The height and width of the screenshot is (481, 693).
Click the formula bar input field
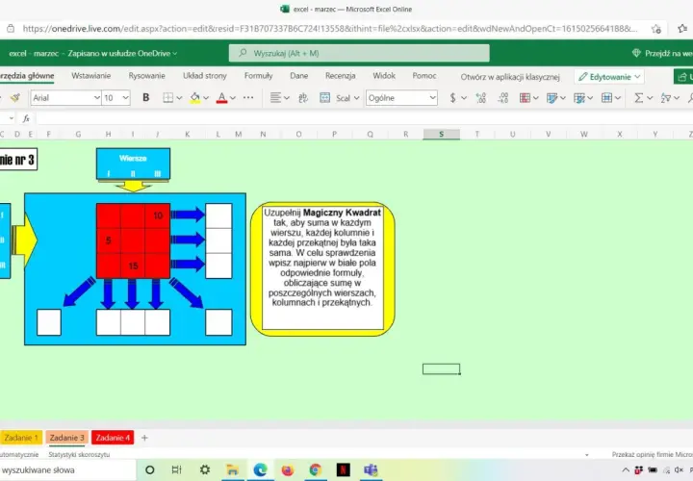pos(363,118)
